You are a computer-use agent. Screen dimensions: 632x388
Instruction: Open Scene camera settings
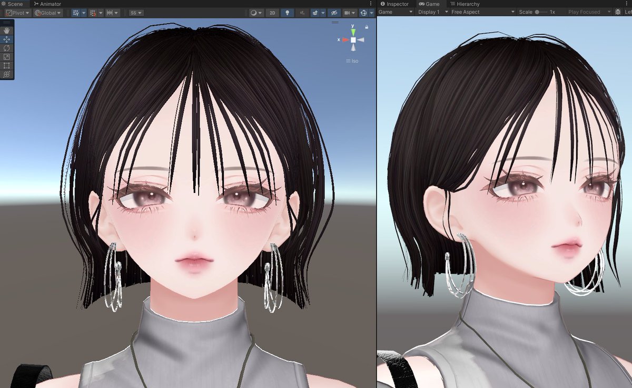pyautogui.click(x=349, y=13)
